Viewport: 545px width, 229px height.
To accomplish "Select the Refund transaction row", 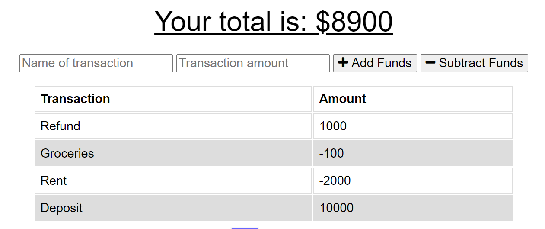I will [x=173, y=126].
